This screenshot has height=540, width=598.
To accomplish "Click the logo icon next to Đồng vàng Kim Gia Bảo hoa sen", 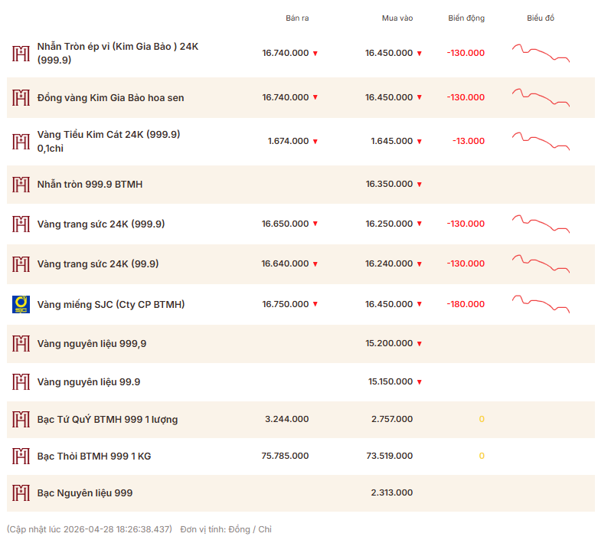I will coord(21,97).
